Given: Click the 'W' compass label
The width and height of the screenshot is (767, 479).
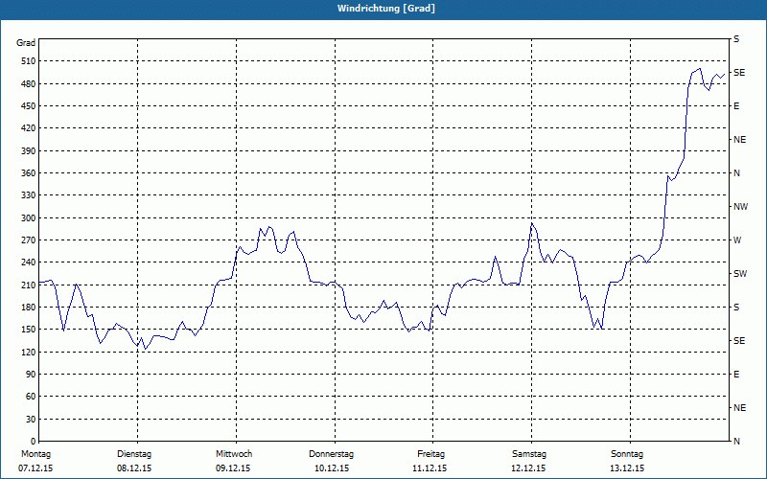Looking at the screenshot, I should 737,240.
